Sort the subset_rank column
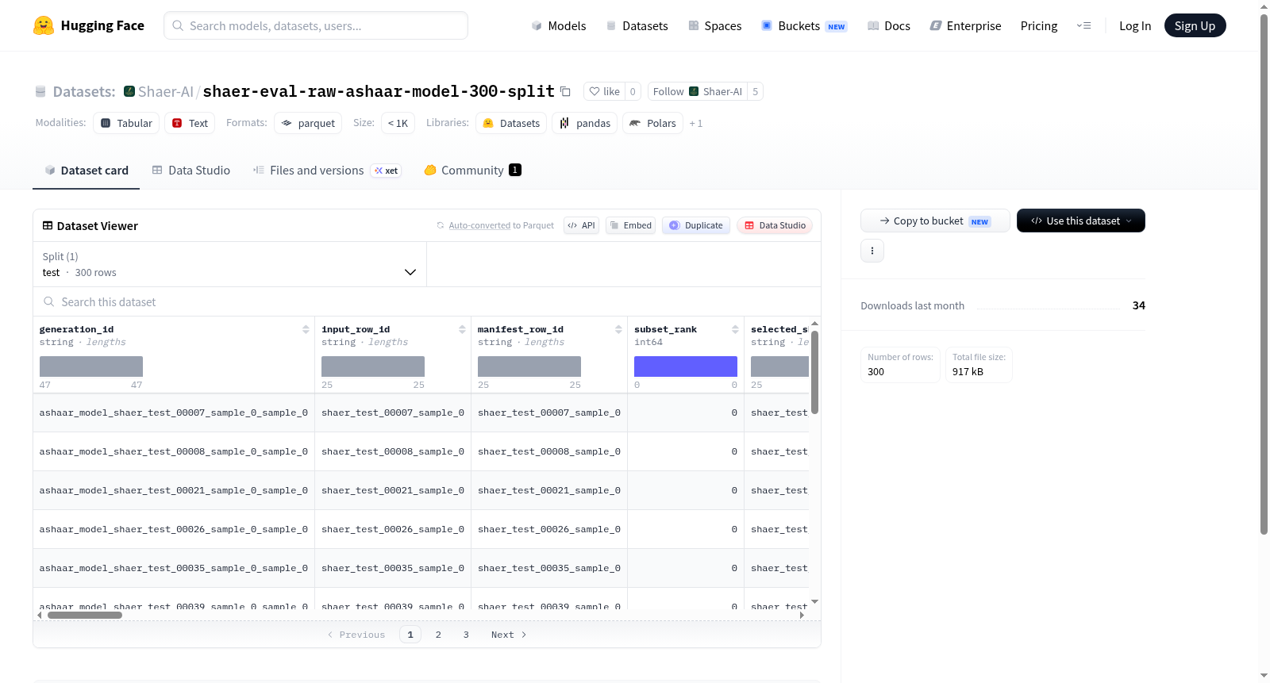Image resolution: width=1270 pixels, height=683 pixels. [x=735, y=329]
